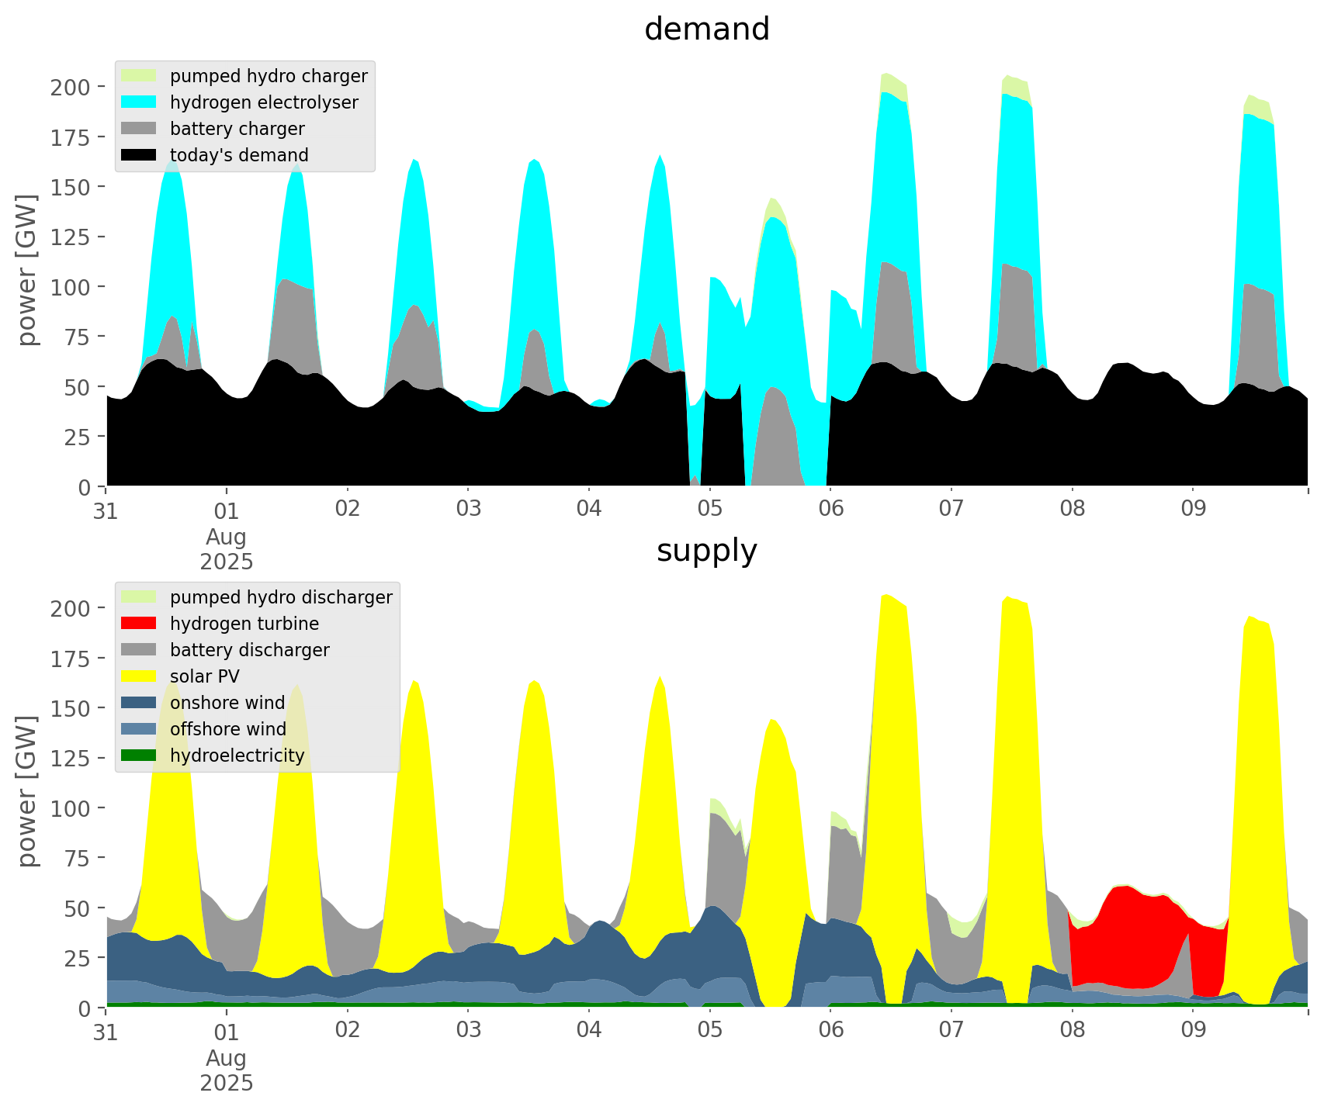
Task: Click the battery discharger legend label
Action: (249, 650)
